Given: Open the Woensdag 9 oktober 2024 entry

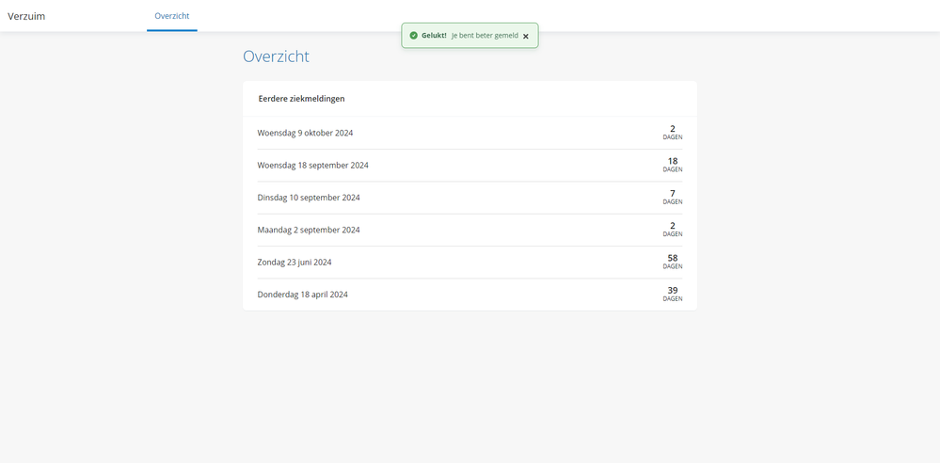Looking at the screenshot, I should tap(305, 133).
